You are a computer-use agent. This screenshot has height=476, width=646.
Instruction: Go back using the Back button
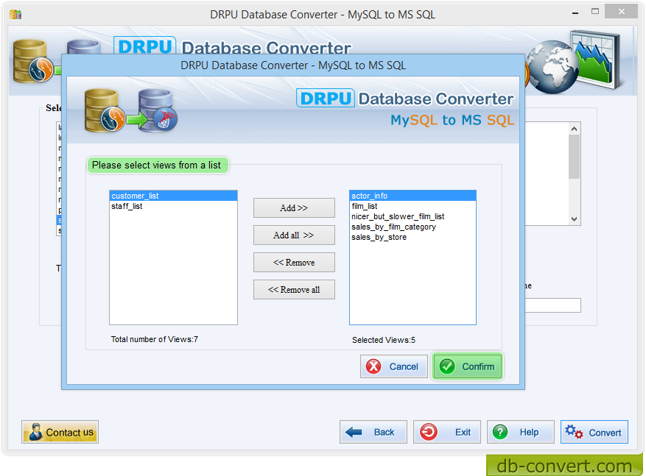click(x=373, y=432)
